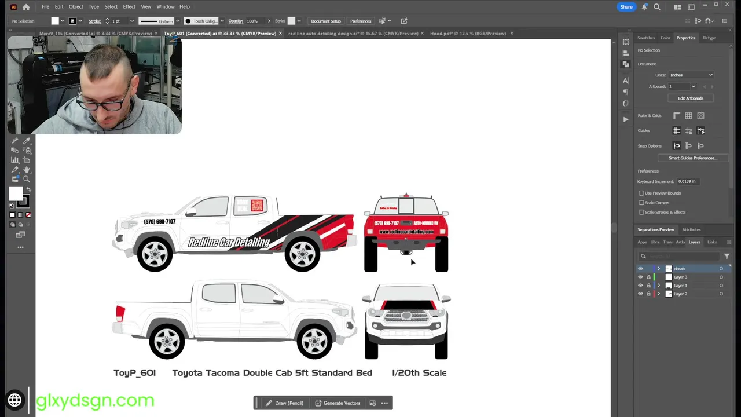Click the blue Share button

pyautogui.click(x=626, y=7)
